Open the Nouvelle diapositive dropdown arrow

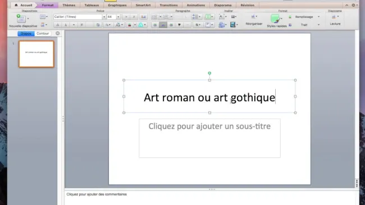tap(28, 18)
